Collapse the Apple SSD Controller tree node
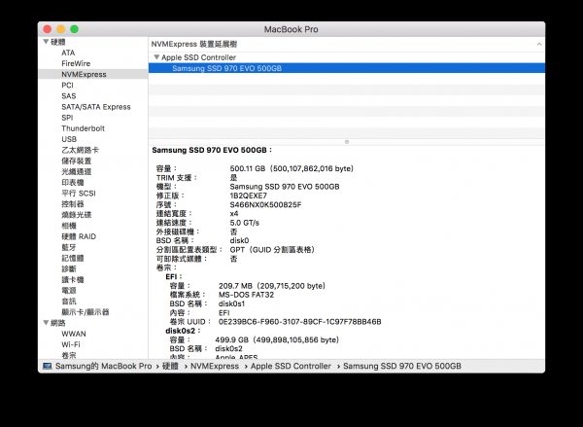 pyautogui.click(x=156, y=57)
